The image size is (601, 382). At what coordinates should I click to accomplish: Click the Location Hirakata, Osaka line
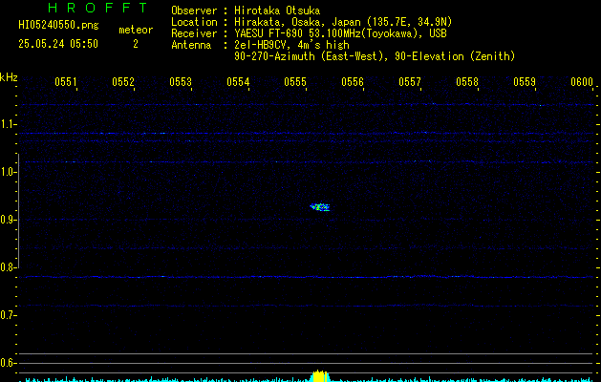[x=311, y=22]
